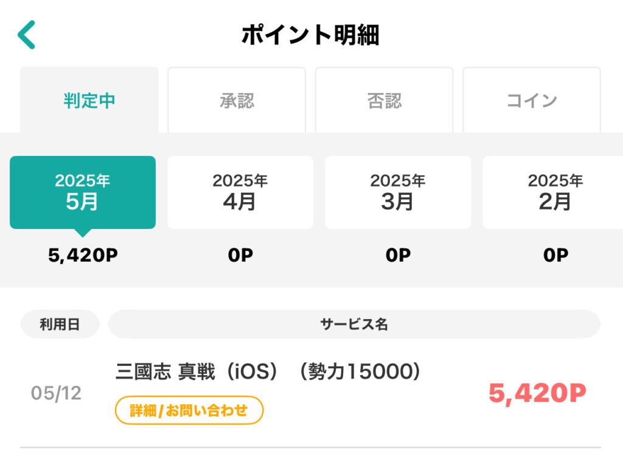The height and width of the screenshot is (456, 623).
Task: Select the 2025年5月 month card
Action: pyautogui.click(x=83, y=192)
